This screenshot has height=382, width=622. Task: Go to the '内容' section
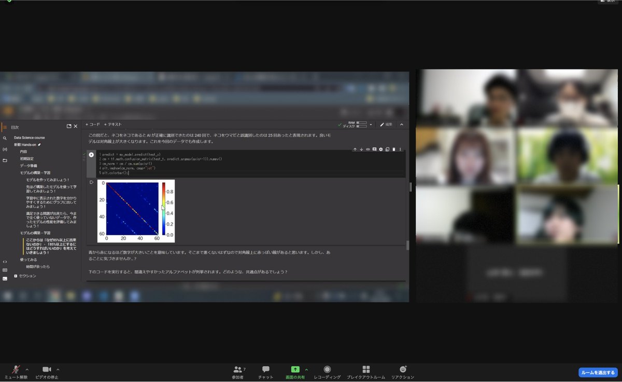[23, 152]
